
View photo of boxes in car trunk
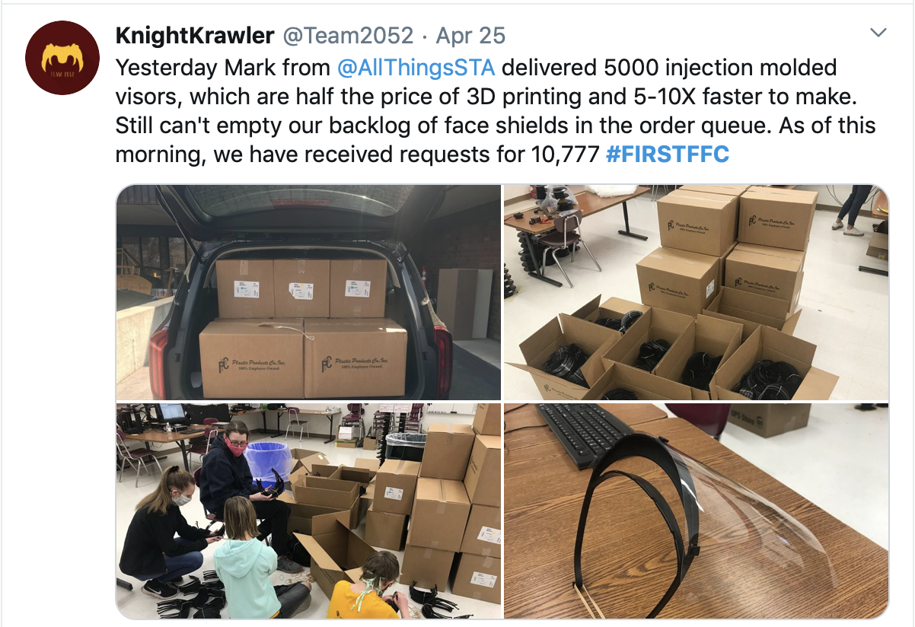pos(308,292)
